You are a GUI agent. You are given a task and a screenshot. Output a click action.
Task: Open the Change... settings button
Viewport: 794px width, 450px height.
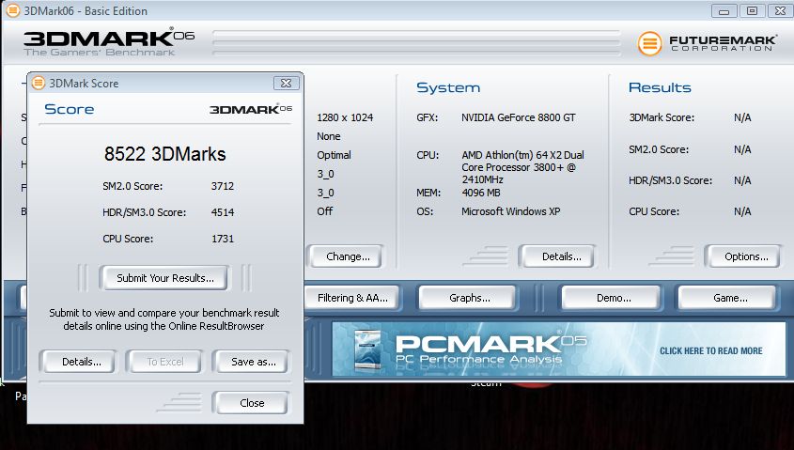[347, 256]
